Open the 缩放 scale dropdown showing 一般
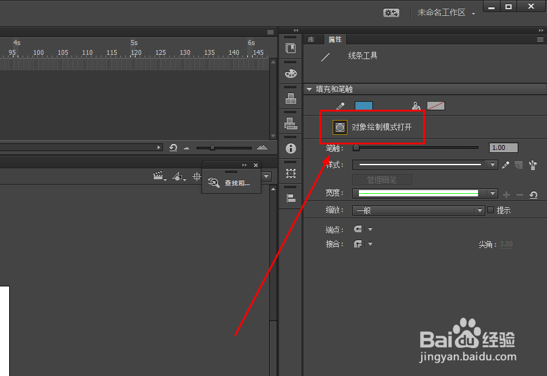The height and width of the screenshot is (376, 547). pos(419,210)
